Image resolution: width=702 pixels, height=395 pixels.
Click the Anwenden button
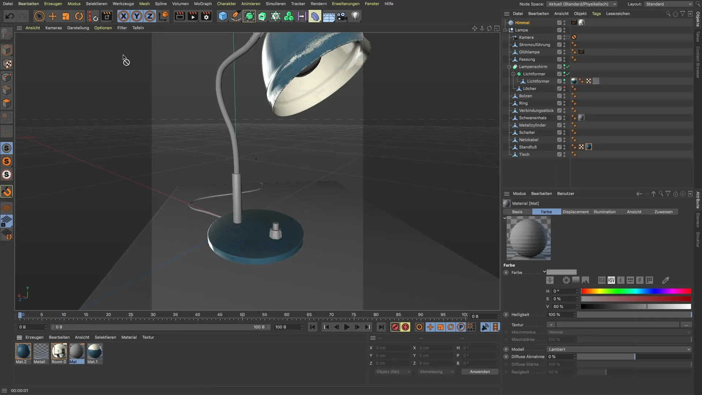pyautogui.click(x=480, y=372)
